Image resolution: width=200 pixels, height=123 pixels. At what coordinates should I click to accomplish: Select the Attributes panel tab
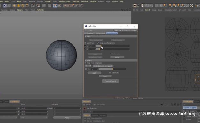click(87, 102)
